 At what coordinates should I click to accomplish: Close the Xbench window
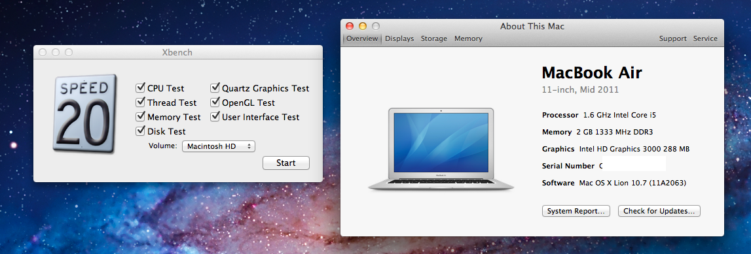[43, 52]
